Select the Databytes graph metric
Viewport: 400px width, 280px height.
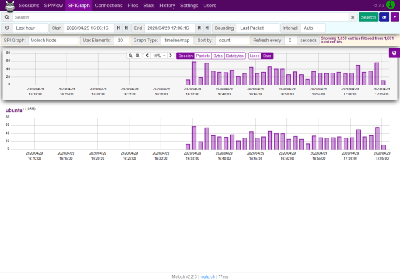coord(235,56)
